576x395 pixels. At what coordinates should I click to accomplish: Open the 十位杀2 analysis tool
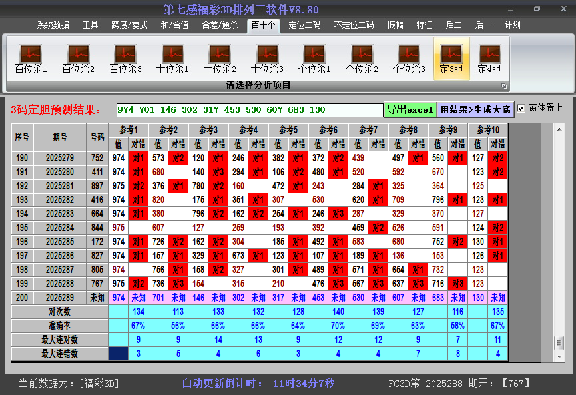click(x=220, y=57)
